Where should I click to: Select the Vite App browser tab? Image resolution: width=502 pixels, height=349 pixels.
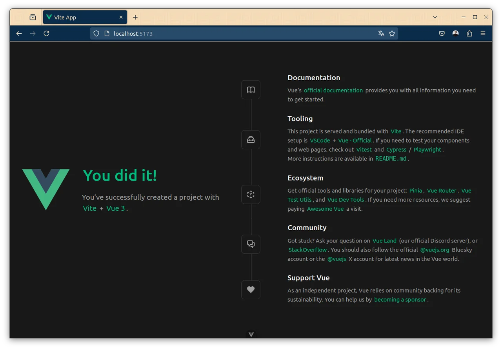click(85, 17)
